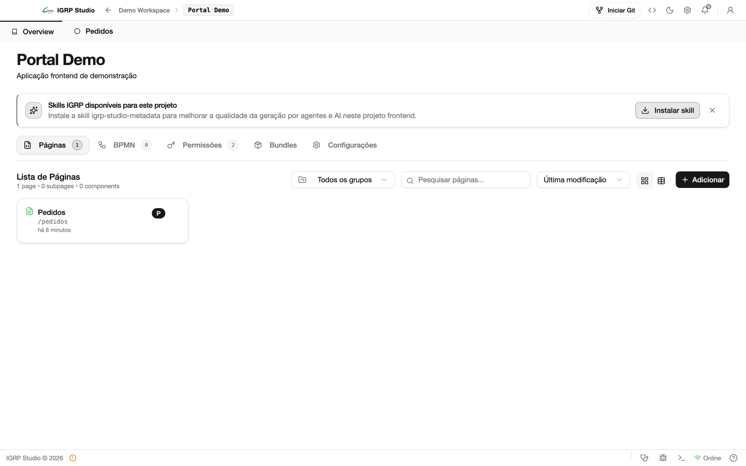746x466 pixels.
Task: Open the Pedidos page card
Action: click(x=103, y=221)
